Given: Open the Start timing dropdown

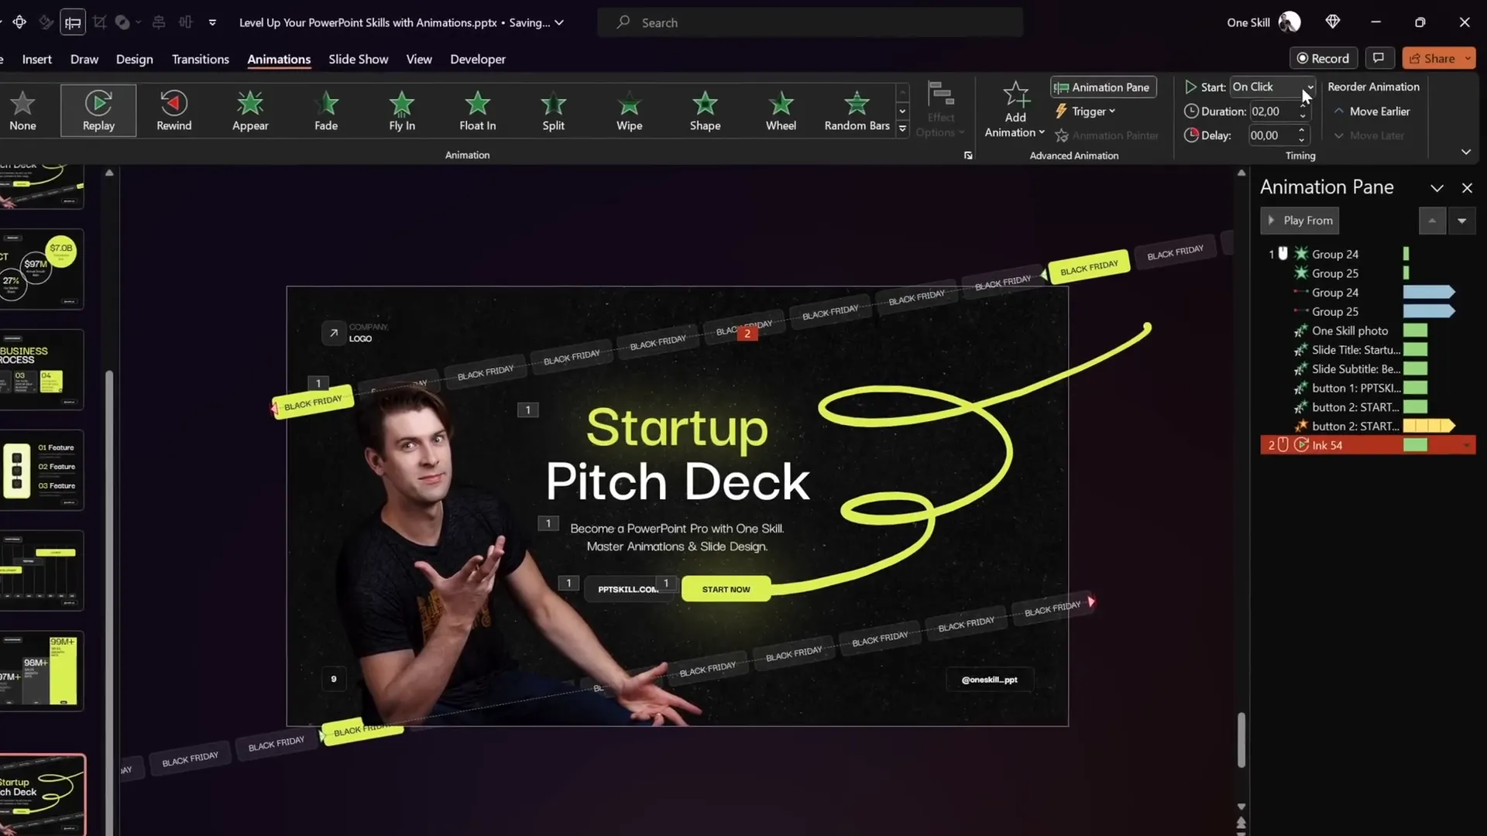Looking at the screenshot, I should (x=1310, y=87).
